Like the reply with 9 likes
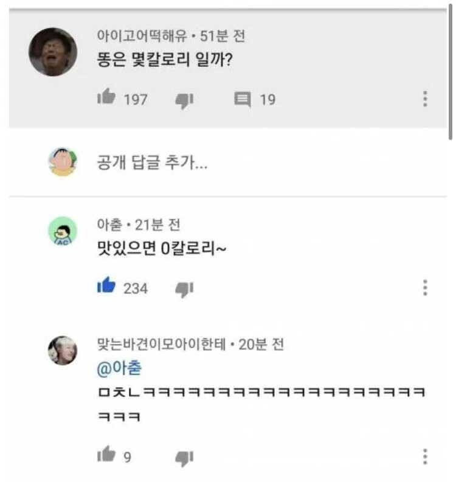Viewport: 456px width, 482px height. (x=106, y=455)
